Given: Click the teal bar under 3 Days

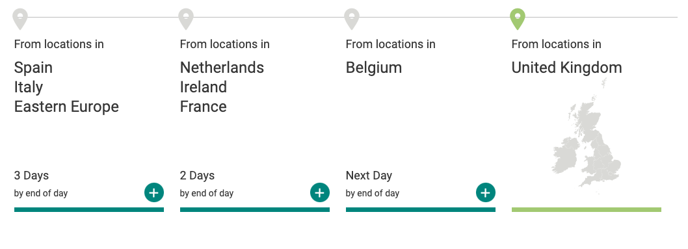Looking at the screenshot, I should [x=89, y=209].
